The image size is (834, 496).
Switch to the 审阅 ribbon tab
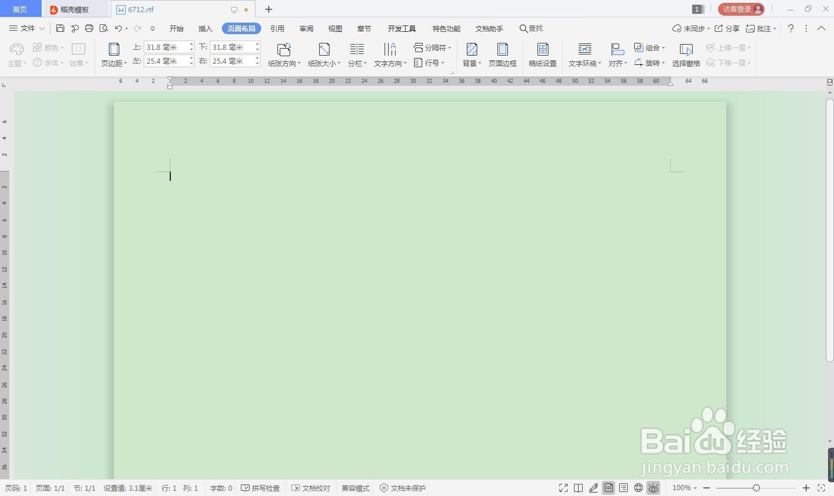[x=306, y=28]
